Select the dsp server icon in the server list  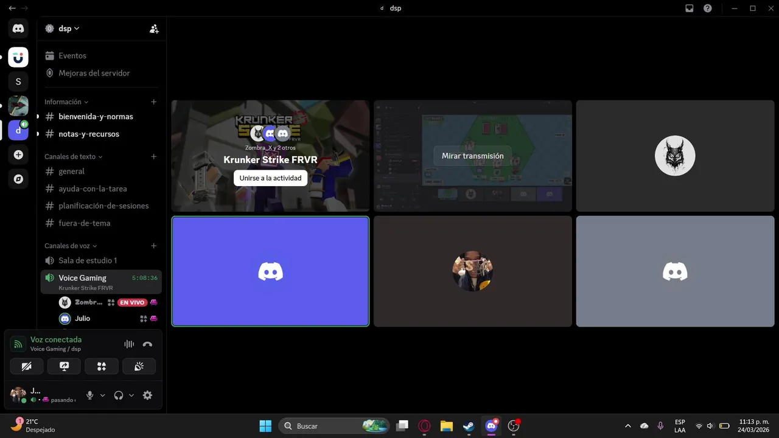(18, 130)
